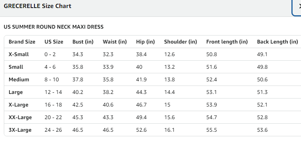This screenshot has width=301, height=168.
Task: Select the Small brand size row label
Action: point(16,67)
